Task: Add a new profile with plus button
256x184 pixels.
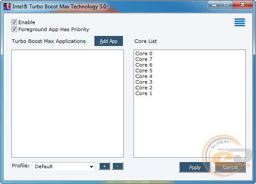Action: click(x=105, y=166)
